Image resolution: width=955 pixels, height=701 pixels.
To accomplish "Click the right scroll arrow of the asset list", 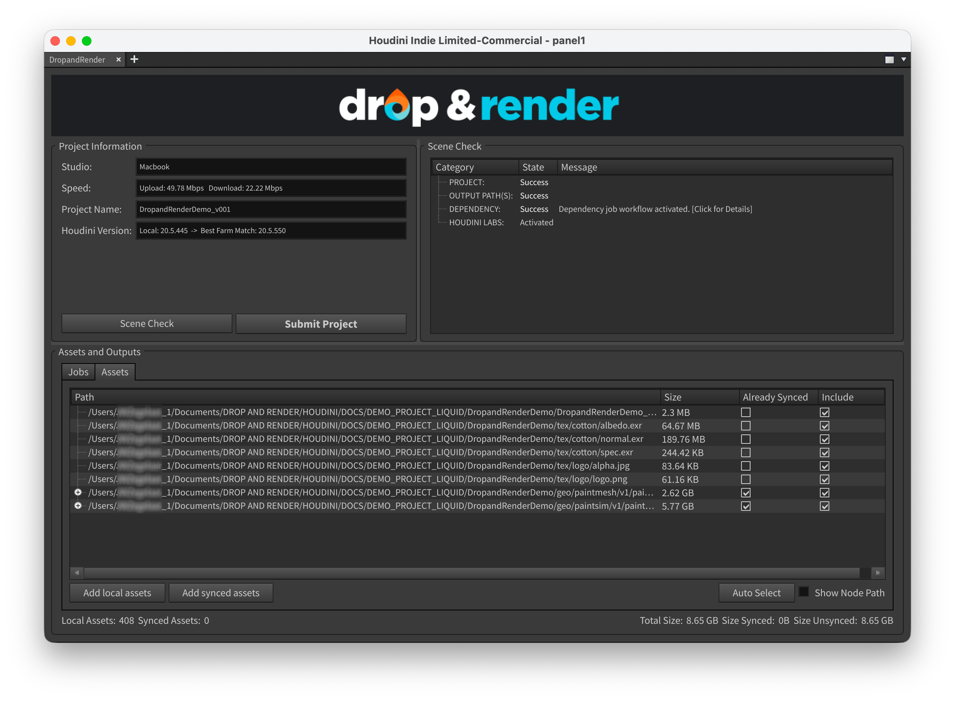I will 877,573.
